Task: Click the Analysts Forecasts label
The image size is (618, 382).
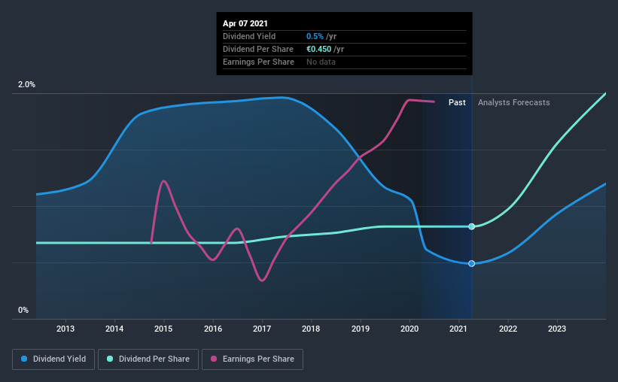Action: [x=514, y=102]
